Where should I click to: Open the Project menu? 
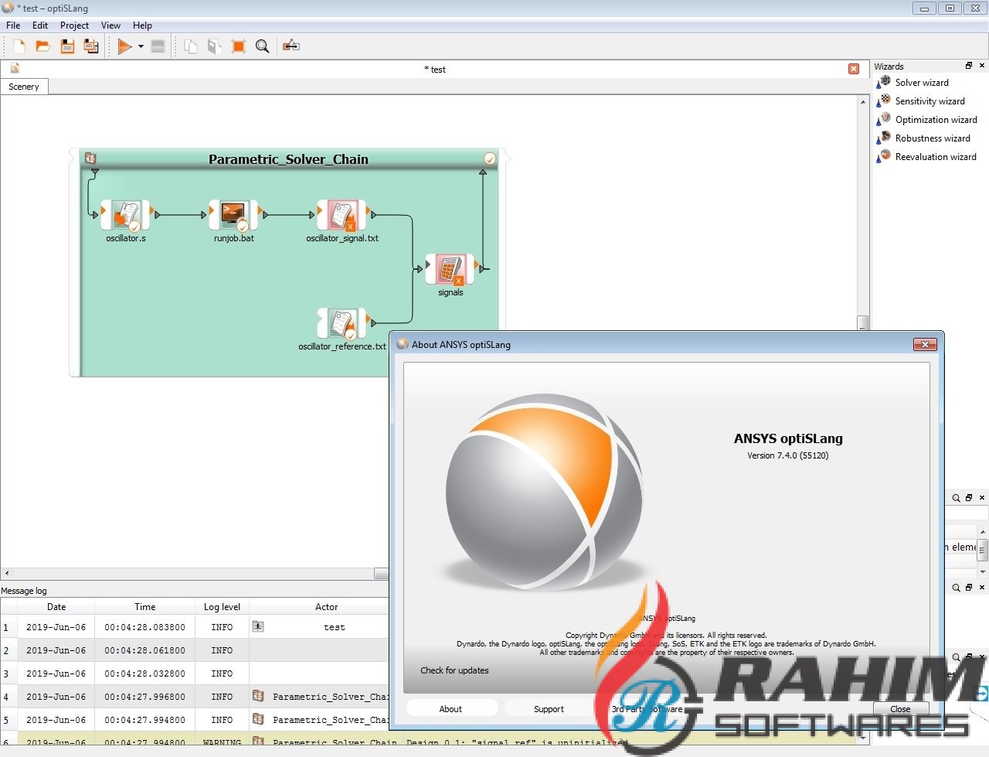pos(74,26)
